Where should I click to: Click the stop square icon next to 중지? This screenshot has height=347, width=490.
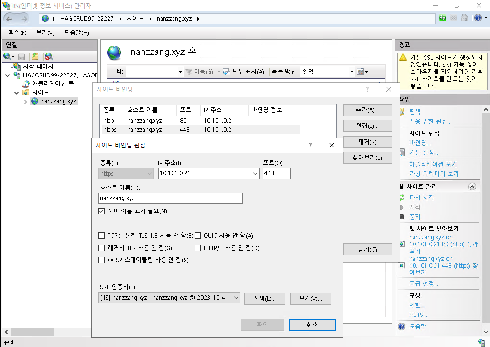[402, 217]
